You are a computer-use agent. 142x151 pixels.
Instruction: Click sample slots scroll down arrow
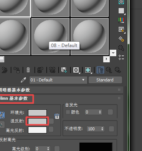coord(113,53)
